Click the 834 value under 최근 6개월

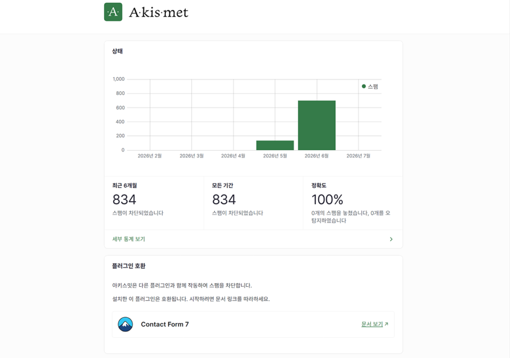tap(124, 199)
